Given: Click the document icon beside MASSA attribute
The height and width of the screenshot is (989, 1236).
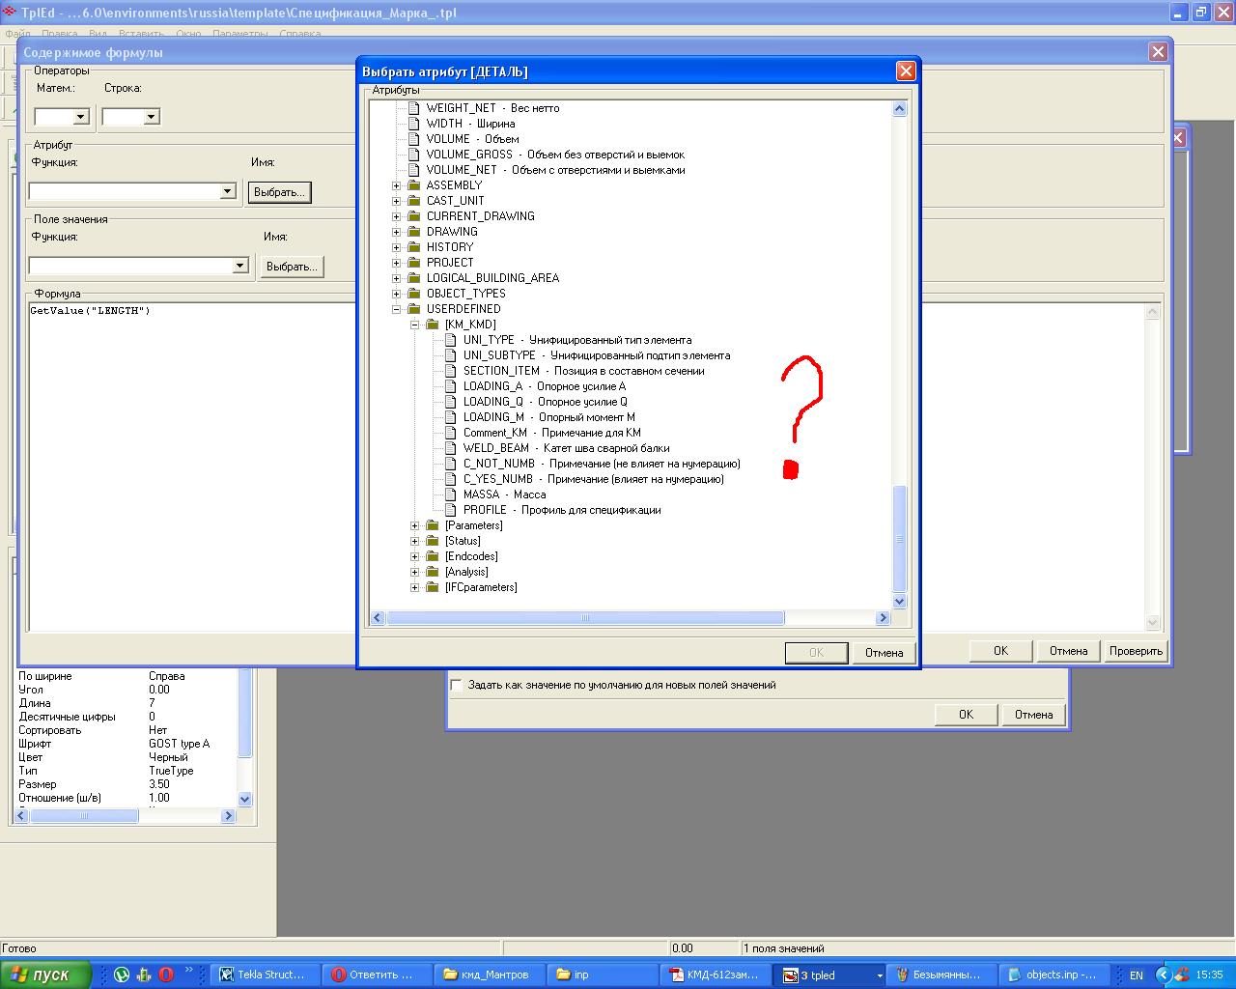Looking at the screenshot, I should 450,494.
